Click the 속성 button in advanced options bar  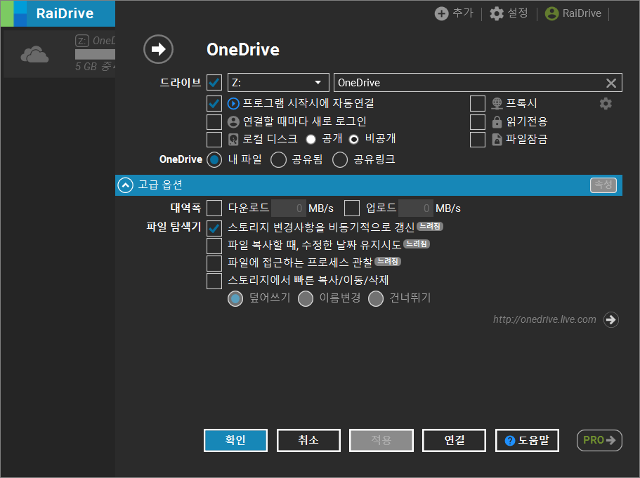point(603,185)
